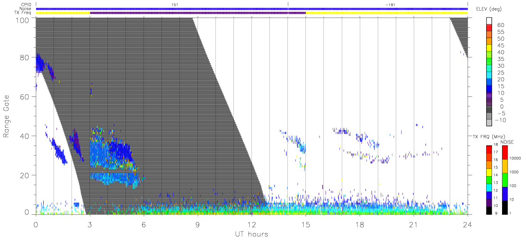Pick the yellow swatch in the ELEV colorbar
The height and width of the screenshot is (243, 526).
pos(489,48)
